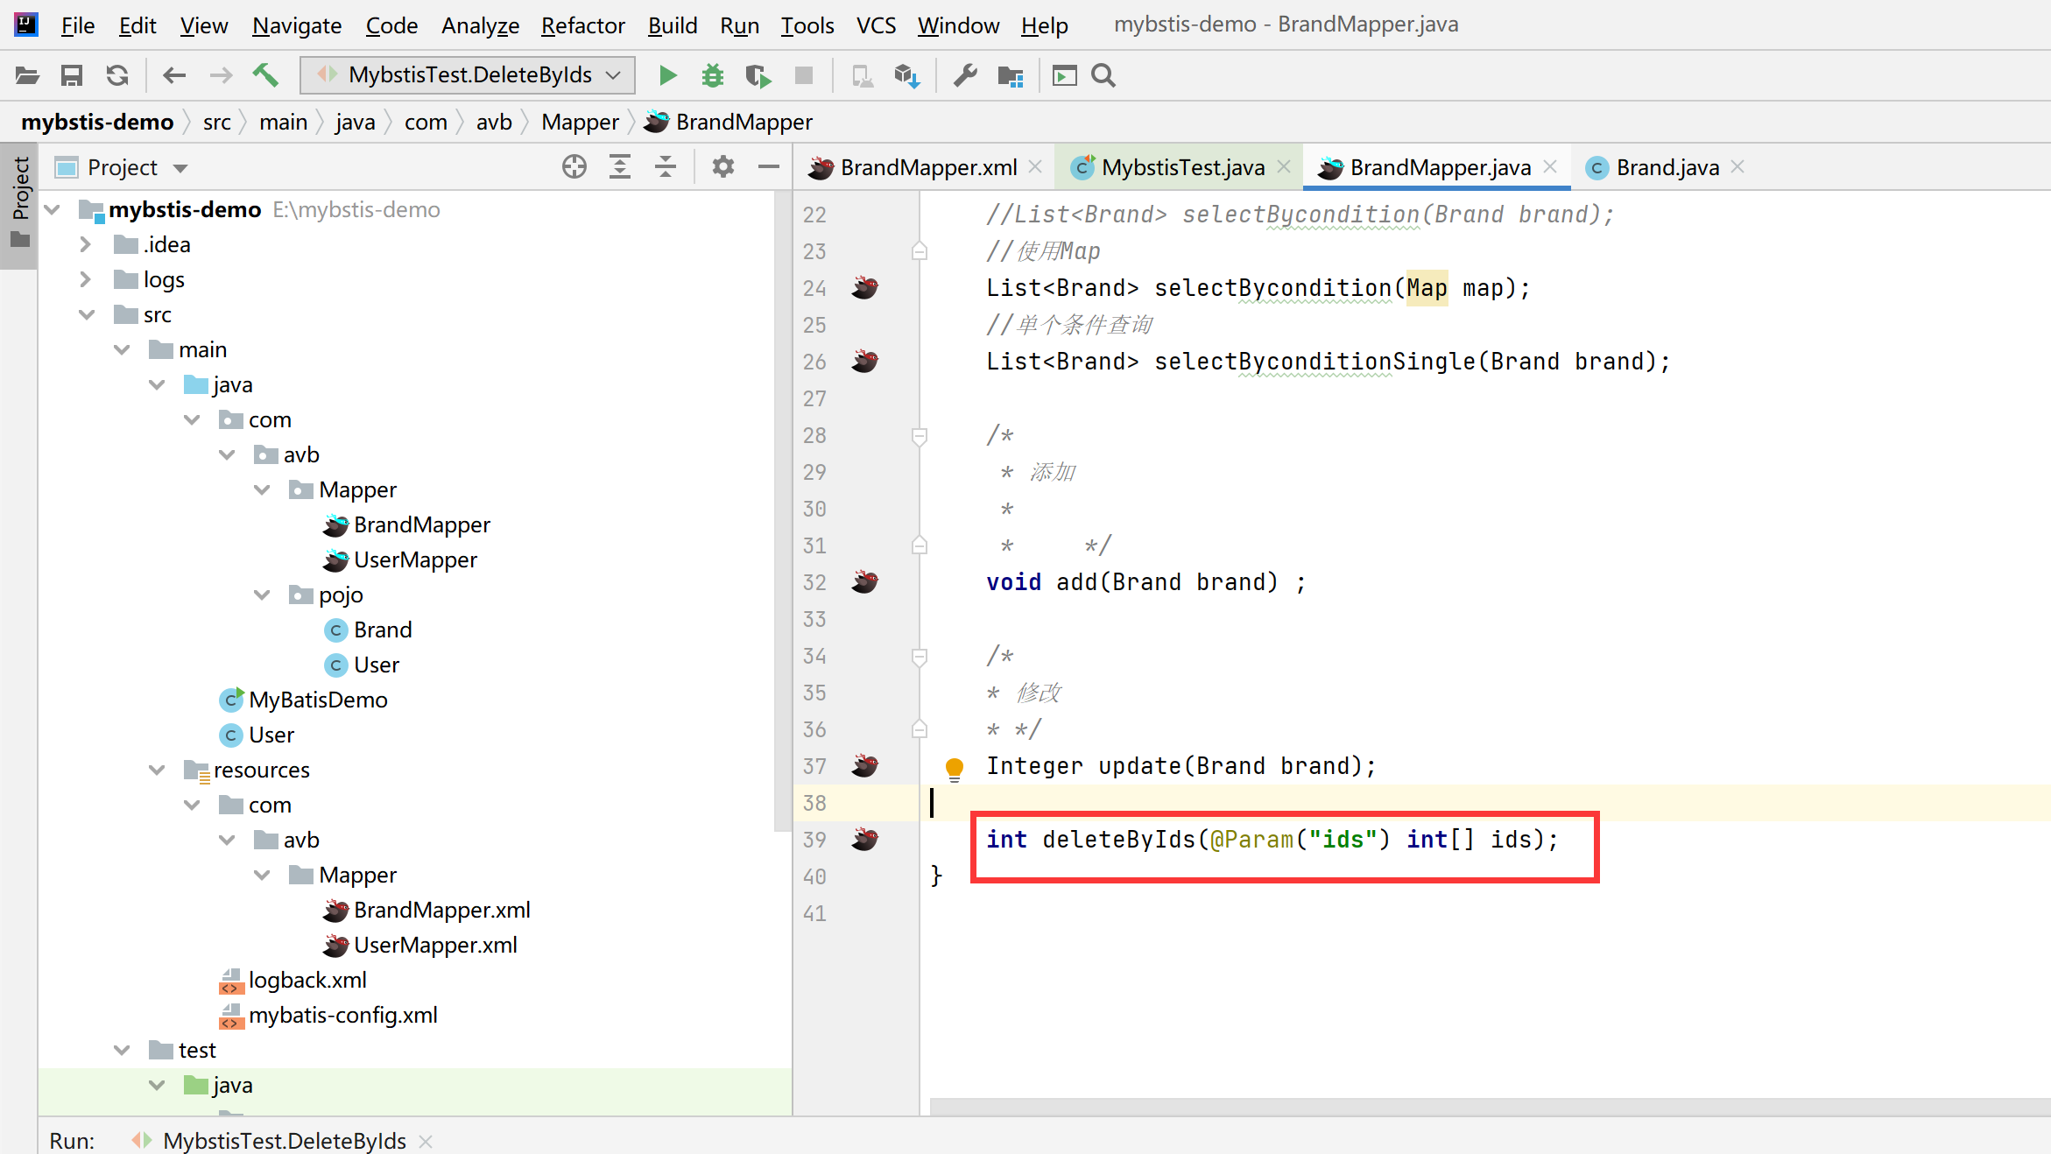Collapse the pojo package node

(261, 595)
